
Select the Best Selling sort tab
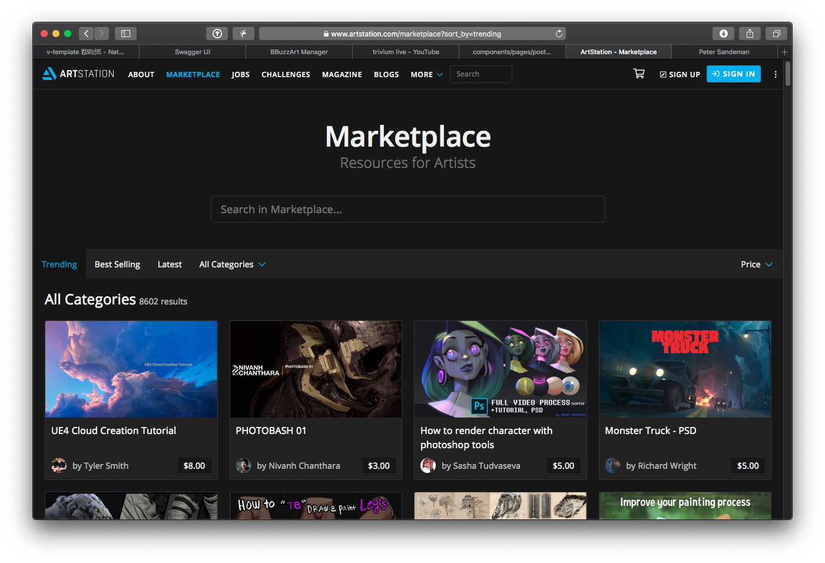point(117,264)
